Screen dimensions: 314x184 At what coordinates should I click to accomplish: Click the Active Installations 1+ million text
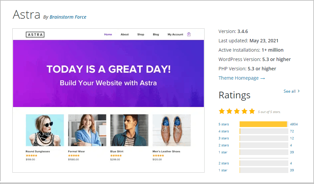click(251, 50)
